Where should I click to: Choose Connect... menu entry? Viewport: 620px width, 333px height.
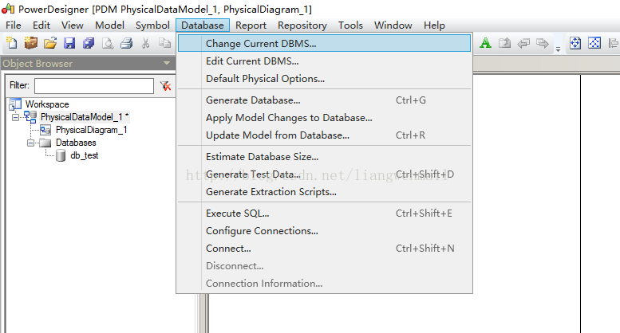pyautogui.click(x=324, y=249)
